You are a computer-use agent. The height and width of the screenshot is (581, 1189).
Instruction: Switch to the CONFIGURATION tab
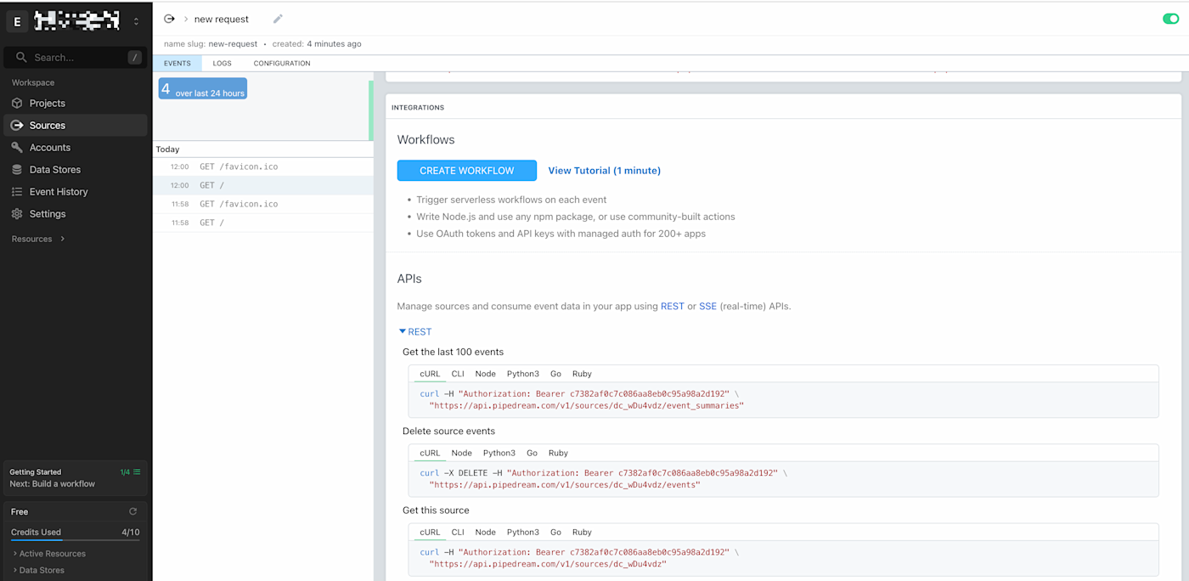click(282, 63)
